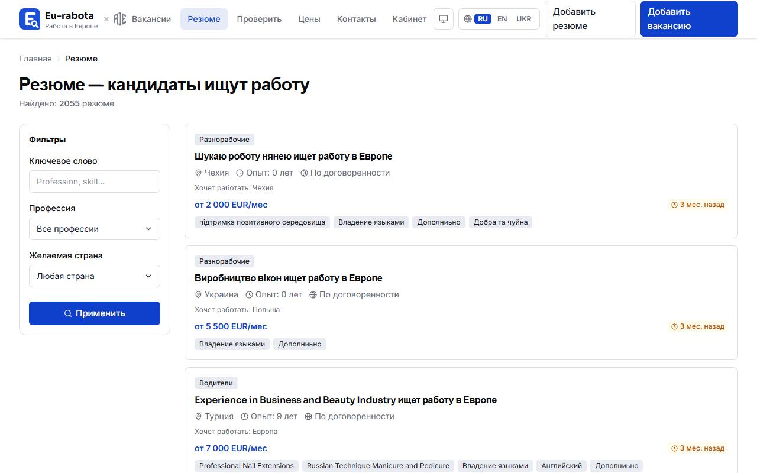This screenshot has width=757, height=473.
Task: Click the Английский language tag
Action: pos(562,466)
